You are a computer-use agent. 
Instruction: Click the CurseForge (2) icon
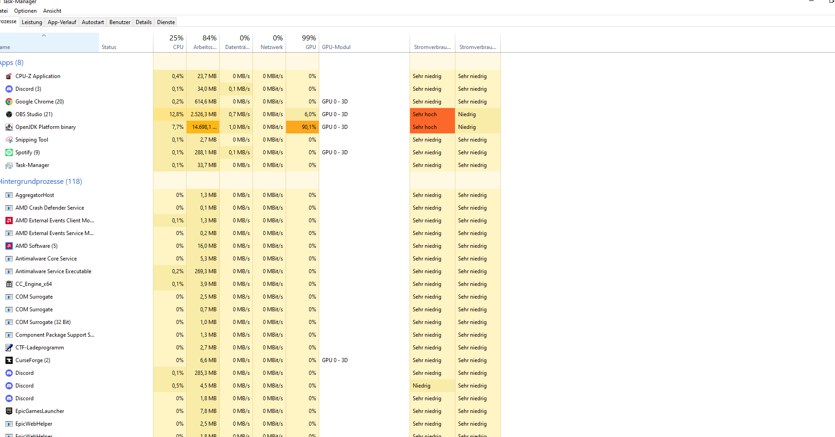(x=9, y=360)
